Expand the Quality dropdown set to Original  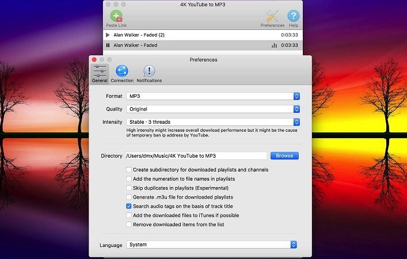coord(213,109)
